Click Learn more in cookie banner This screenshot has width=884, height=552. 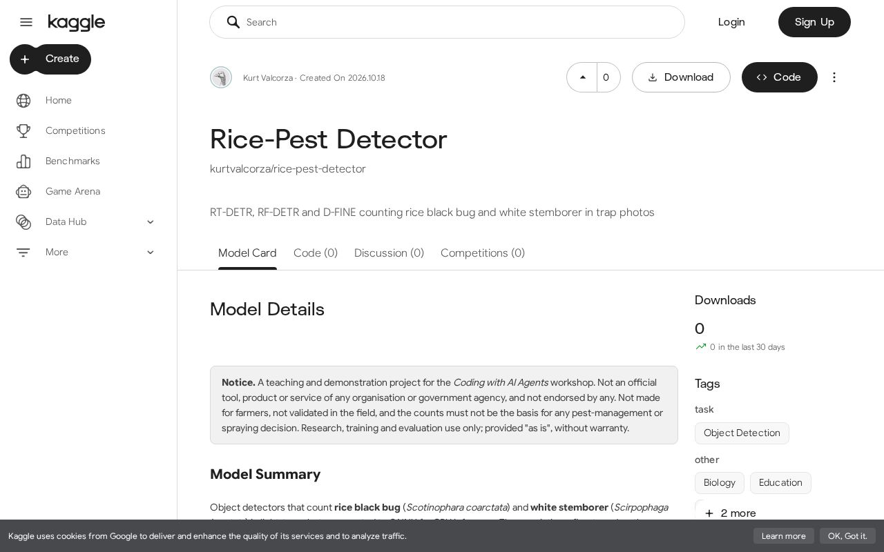coord(784,536)
